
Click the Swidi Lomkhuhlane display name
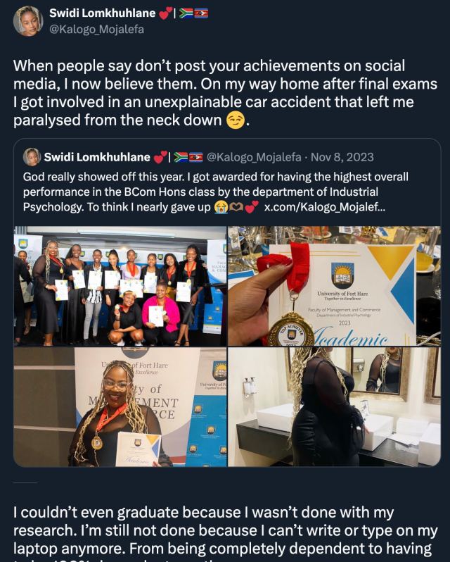click(103, 13)
